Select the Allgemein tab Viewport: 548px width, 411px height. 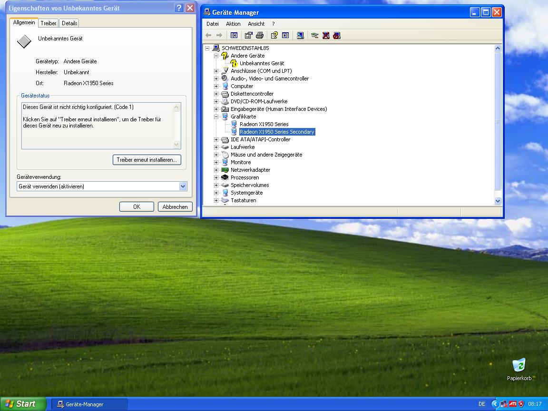[x=24, y=22]
